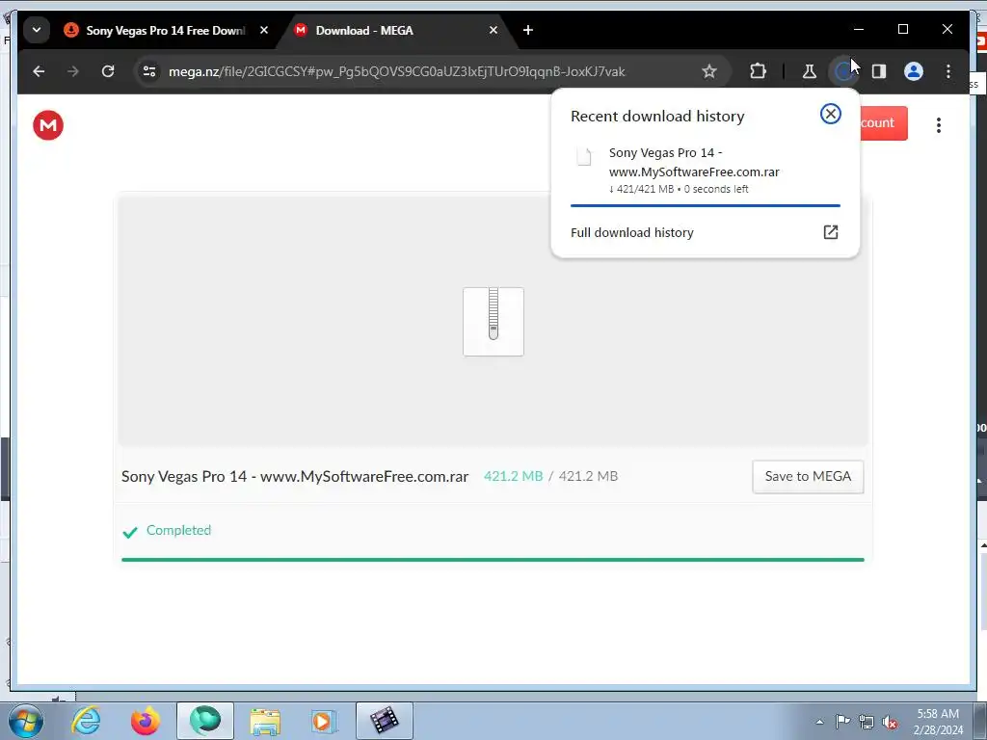This screenshot has height=740, width=987.
Task: Toggle Chrome side panel
Action: click(x=879, y=71)
